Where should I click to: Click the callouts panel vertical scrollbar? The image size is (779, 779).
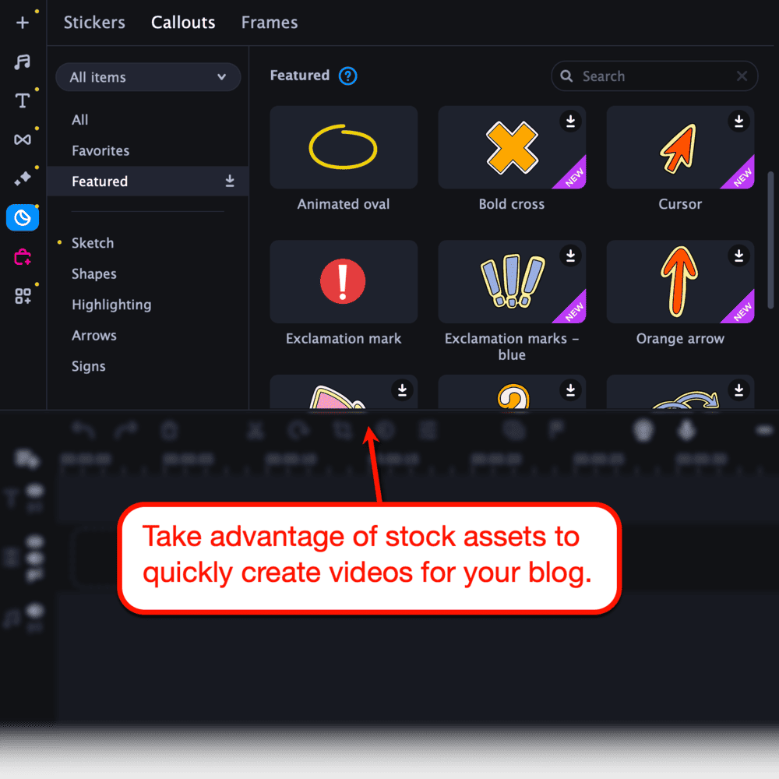point(771,234)
